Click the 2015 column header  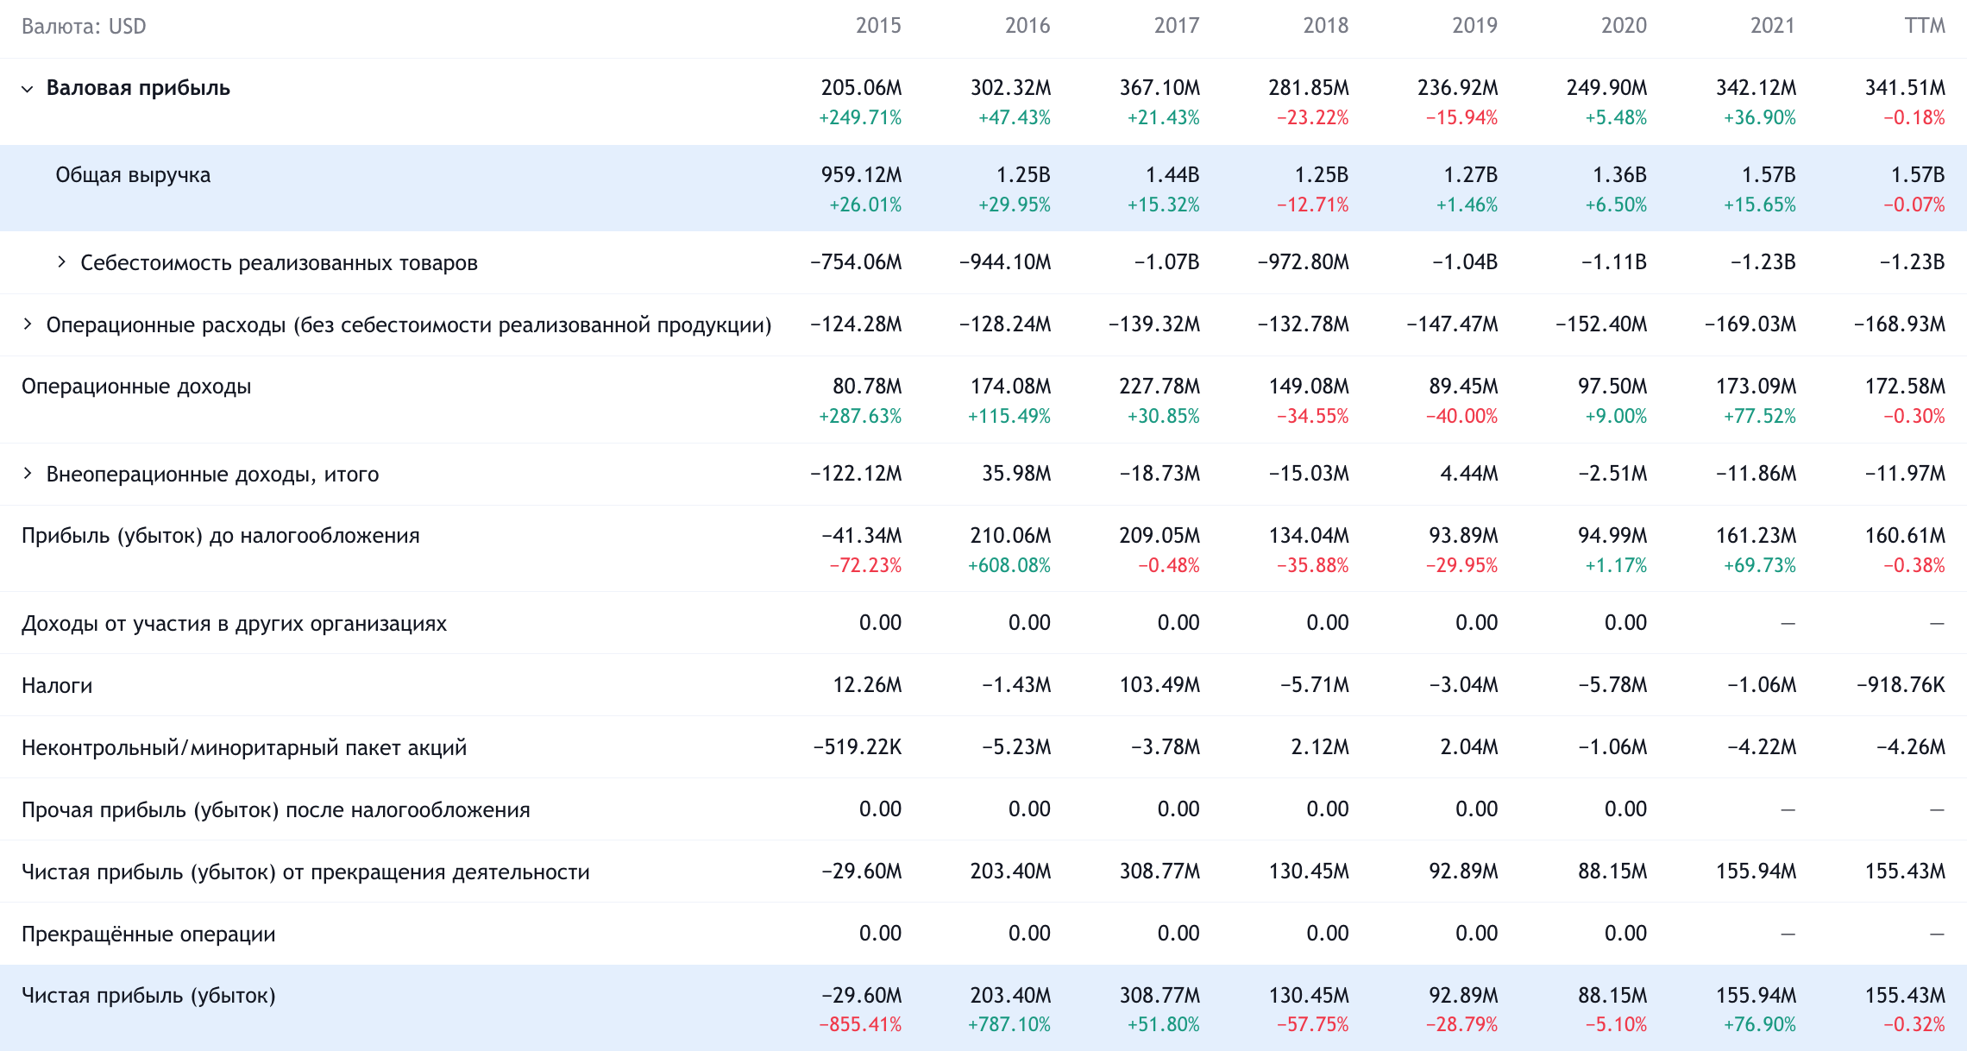pyautogui.click(x=878, y=26)
